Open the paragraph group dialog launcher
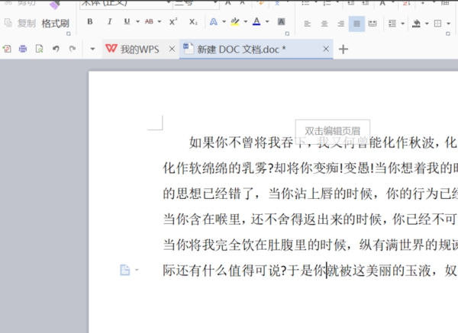Image resolution: width=458 pixels, height=333 pixels. click(x=448, y=34)
